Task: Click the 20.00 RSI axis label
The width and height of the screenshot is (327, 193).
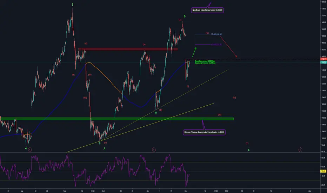Action: pos(323,185)
